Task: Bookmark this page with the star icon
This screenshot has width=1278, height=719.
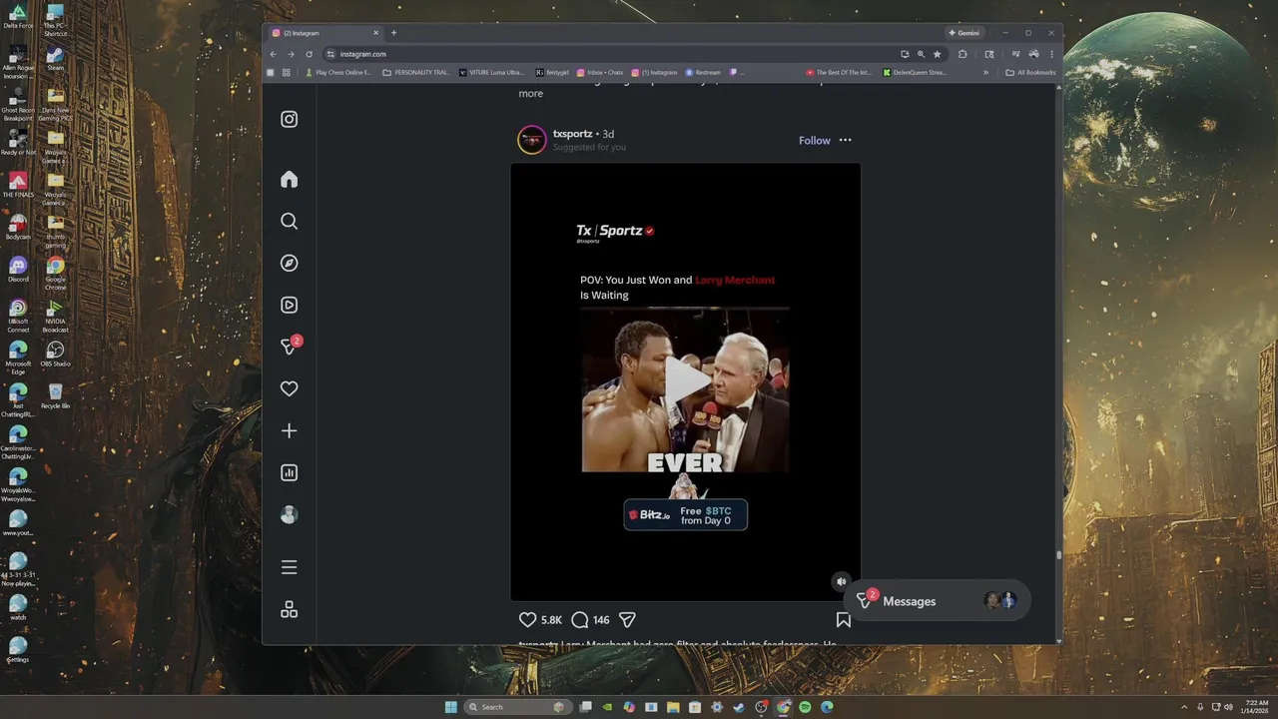Action: click(x=937, y=54)
